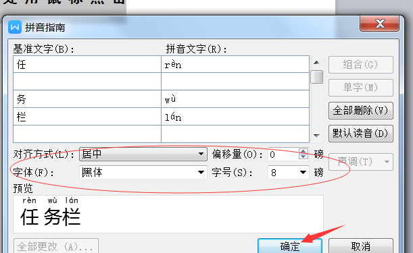This screenshot has height=253, width=413.
Task: Click 默认读音(D) button
Action: [x=360, y=134]
